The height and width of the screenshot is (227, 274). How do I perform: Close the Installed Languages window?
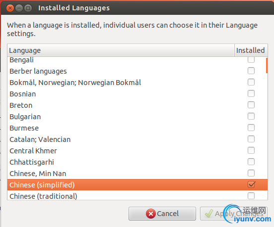coord(10,8)
